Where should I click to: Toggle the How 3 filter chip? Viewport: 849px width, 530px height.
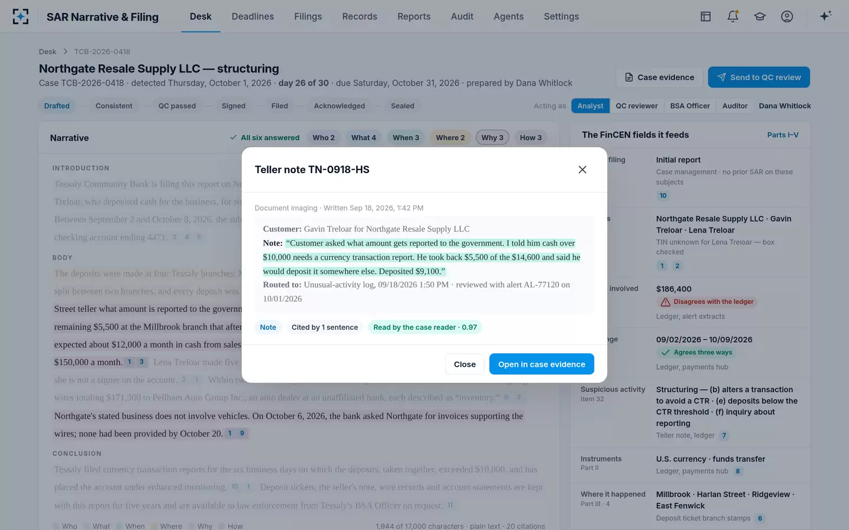pyautogui.click(x=531, y=138)
